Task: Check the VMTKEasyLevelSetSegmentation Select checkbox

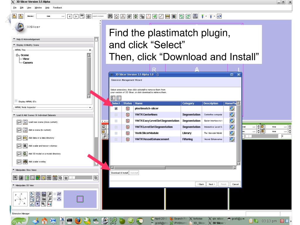Action: (116, 121)
